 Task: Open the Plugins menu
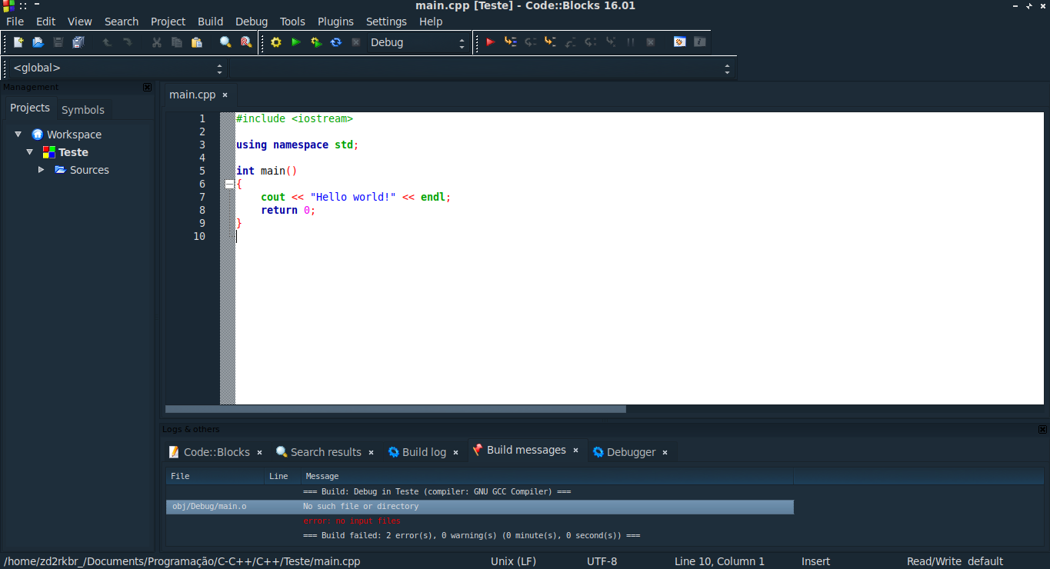(x=336, y=22)
